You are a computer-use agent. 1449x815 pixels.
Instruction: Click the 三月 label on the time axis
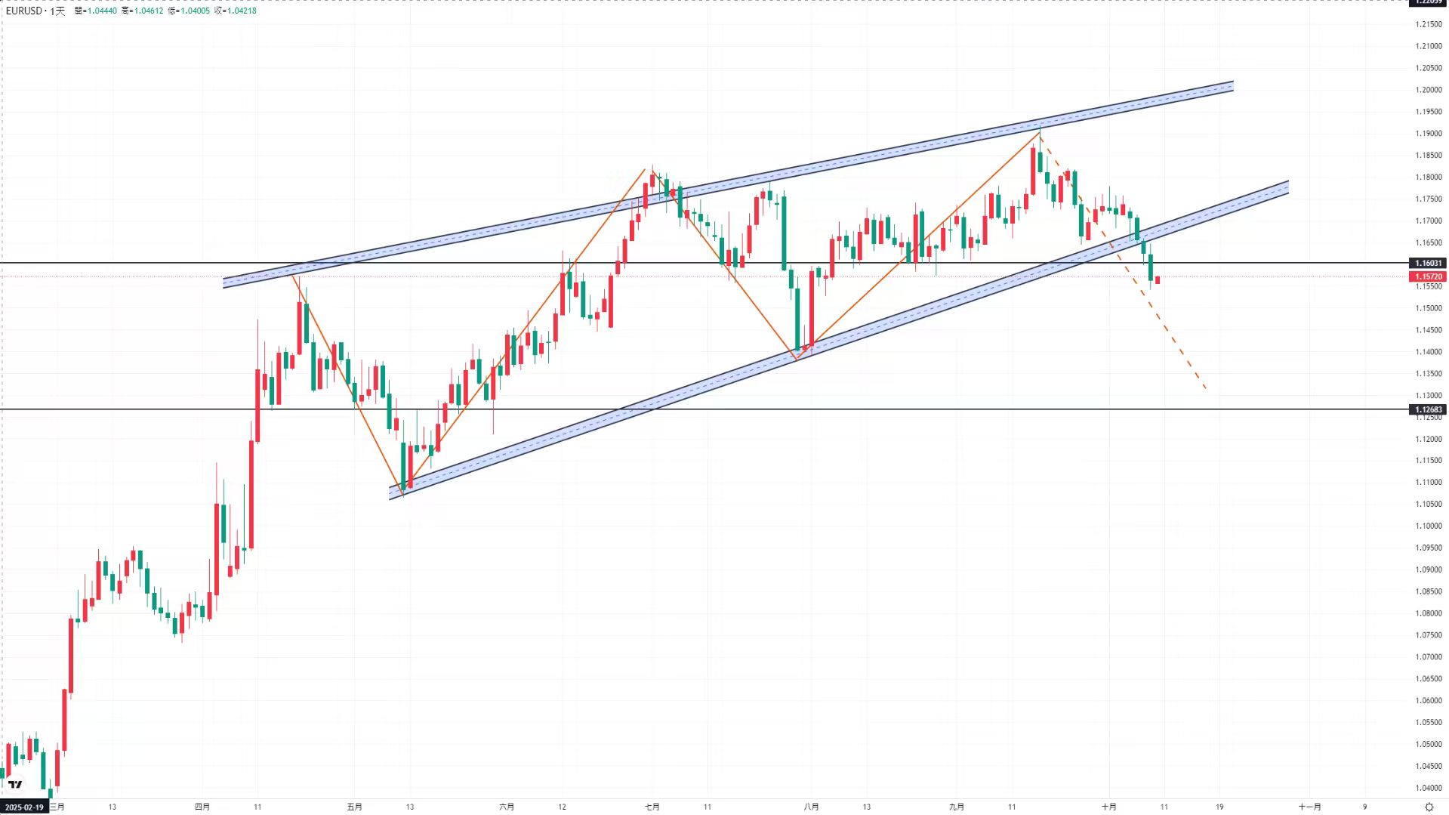tap(58, 807)
